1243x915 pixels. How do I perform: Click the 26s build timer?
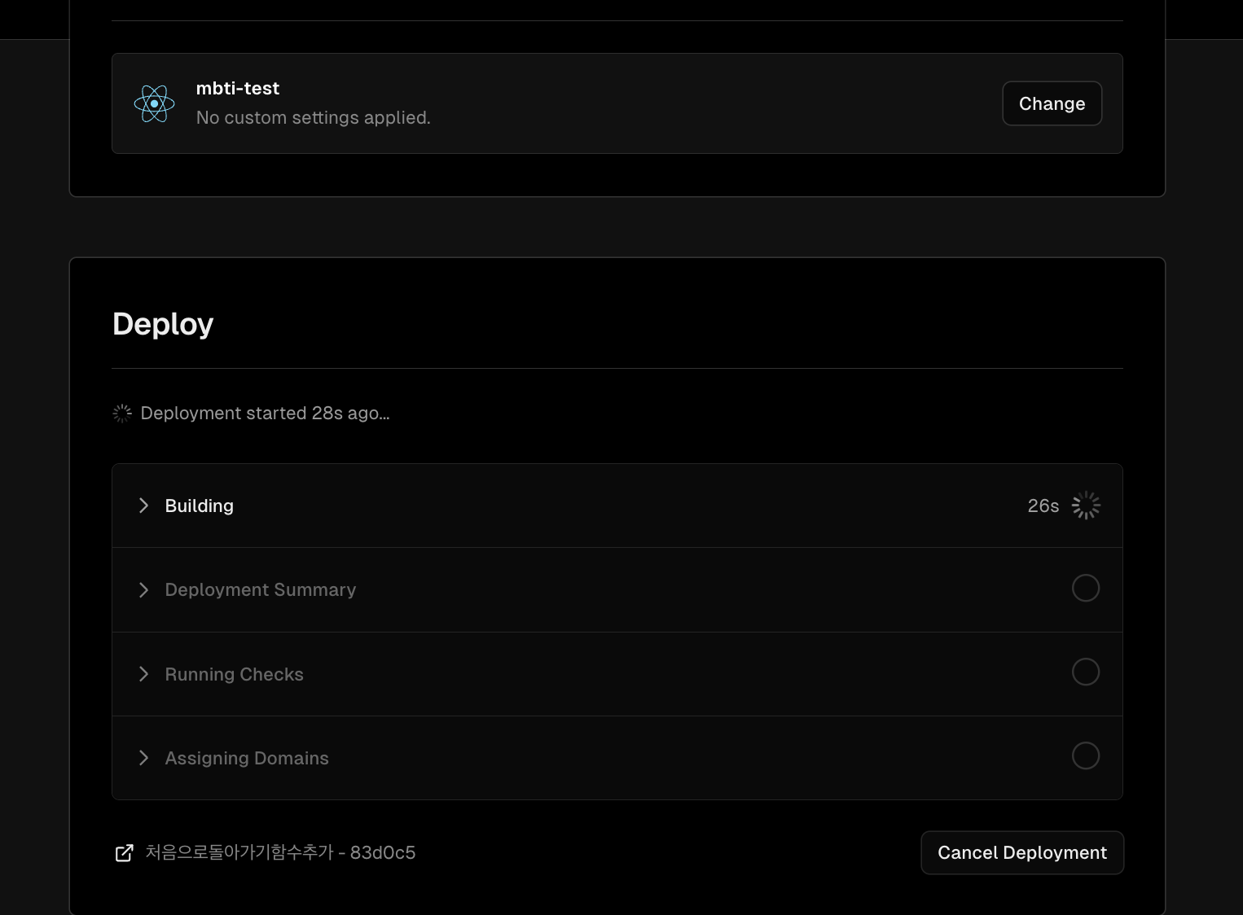coord(1043,506)
